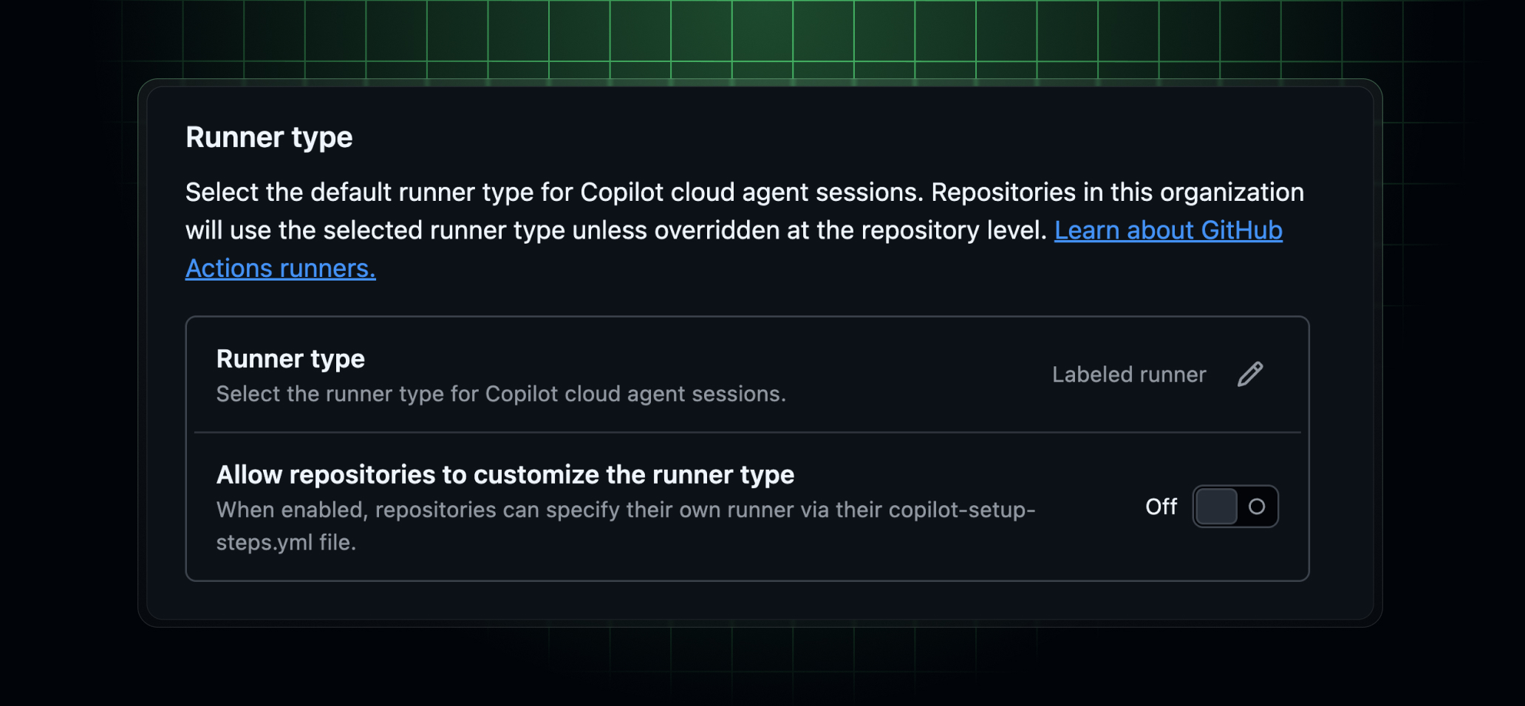
Task: Click the green grid background above the panel
Action: 761,37
